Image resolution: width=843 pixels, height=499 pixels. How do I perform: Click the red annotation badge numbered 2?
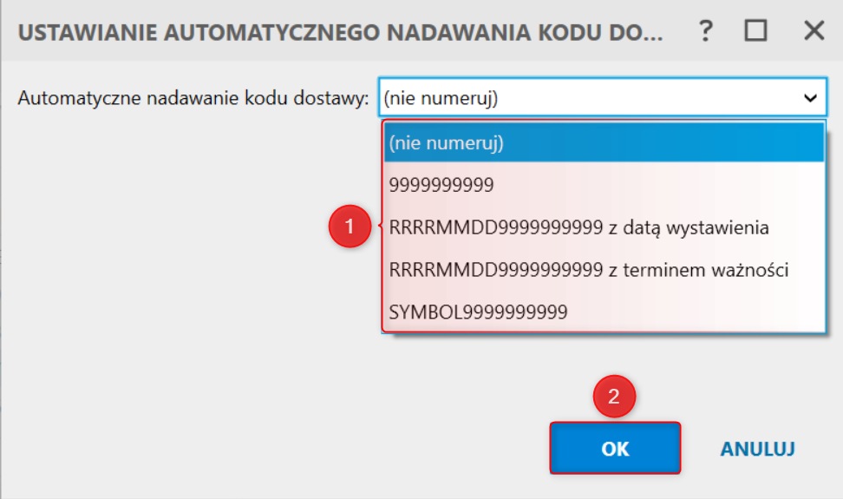pos(614,397)
